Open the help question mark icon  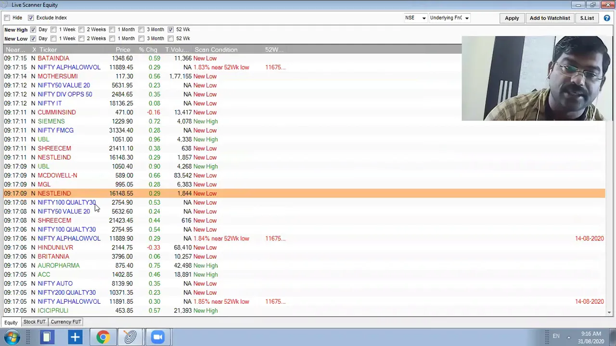pyautogui.click(x=607, y=18)
